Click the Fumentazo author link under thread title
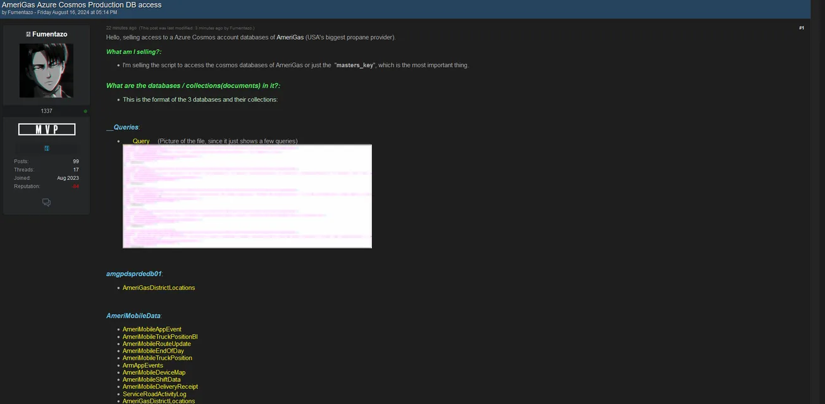This screenshot has width=825, height=404. point(20,13)
